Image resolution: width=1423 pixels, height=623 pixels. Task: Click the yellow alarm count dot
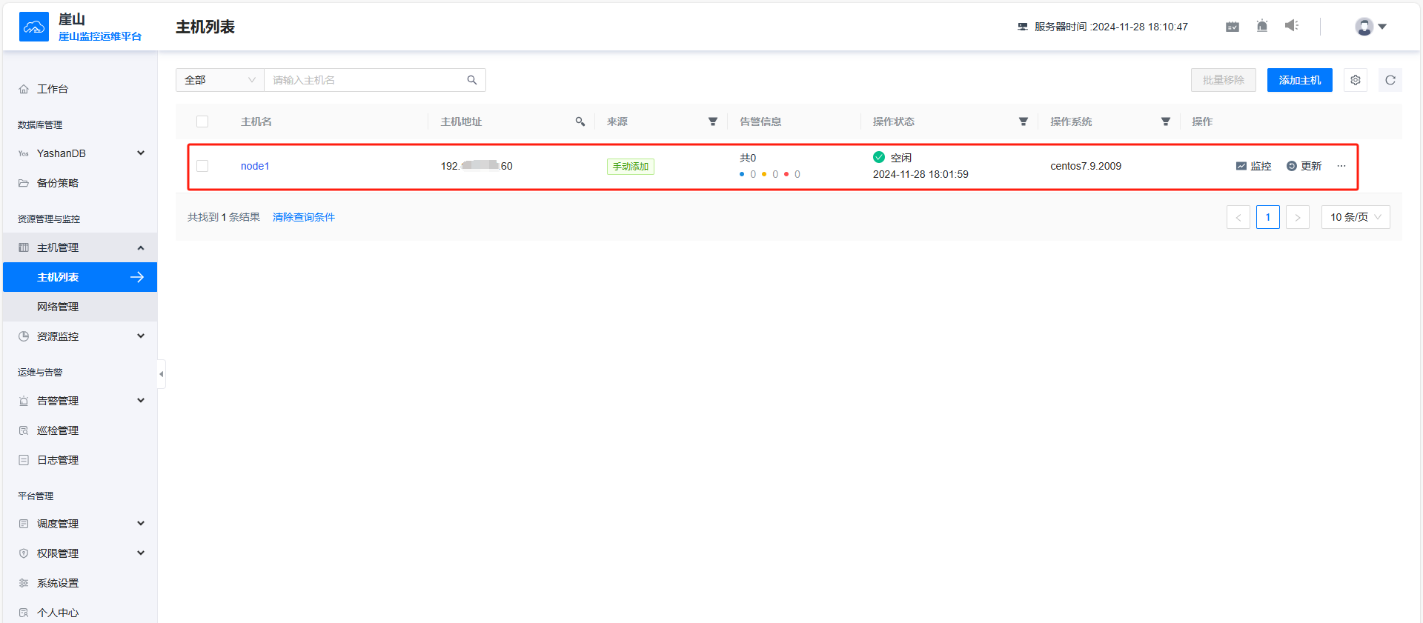tap(764, 174)
